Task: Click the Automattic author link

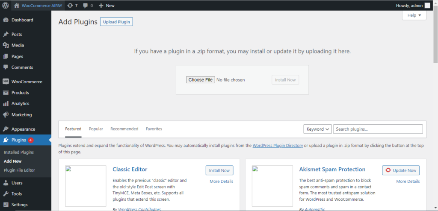Action: click(315, 209)
